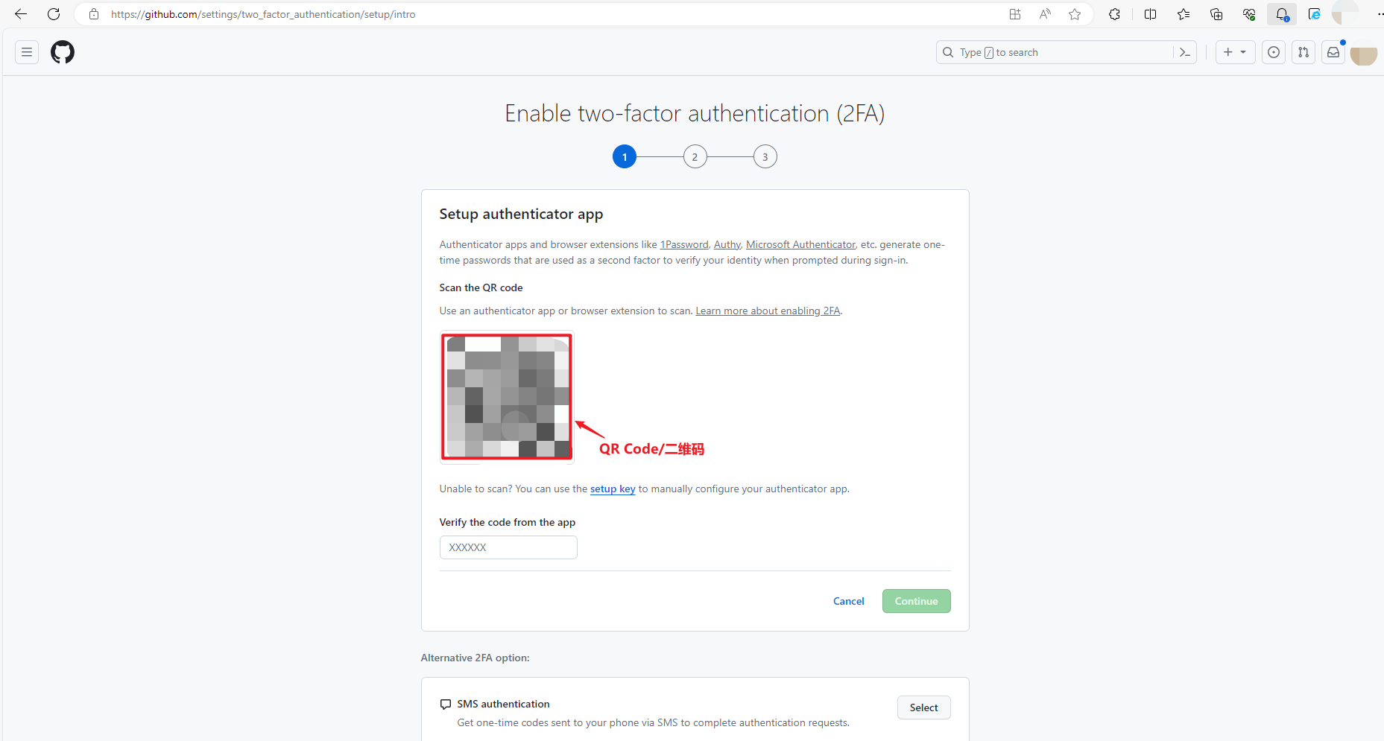The width and height of the screenshot is (1384, 741).
Task: Open the GitHub notifications inbox icon
Action: (1333, 52)
